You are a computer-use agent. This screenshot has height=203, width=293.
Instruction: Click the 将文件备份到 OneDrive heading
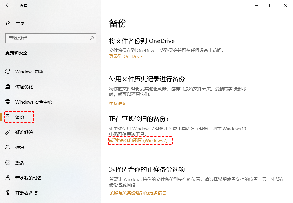coord(142,41)
